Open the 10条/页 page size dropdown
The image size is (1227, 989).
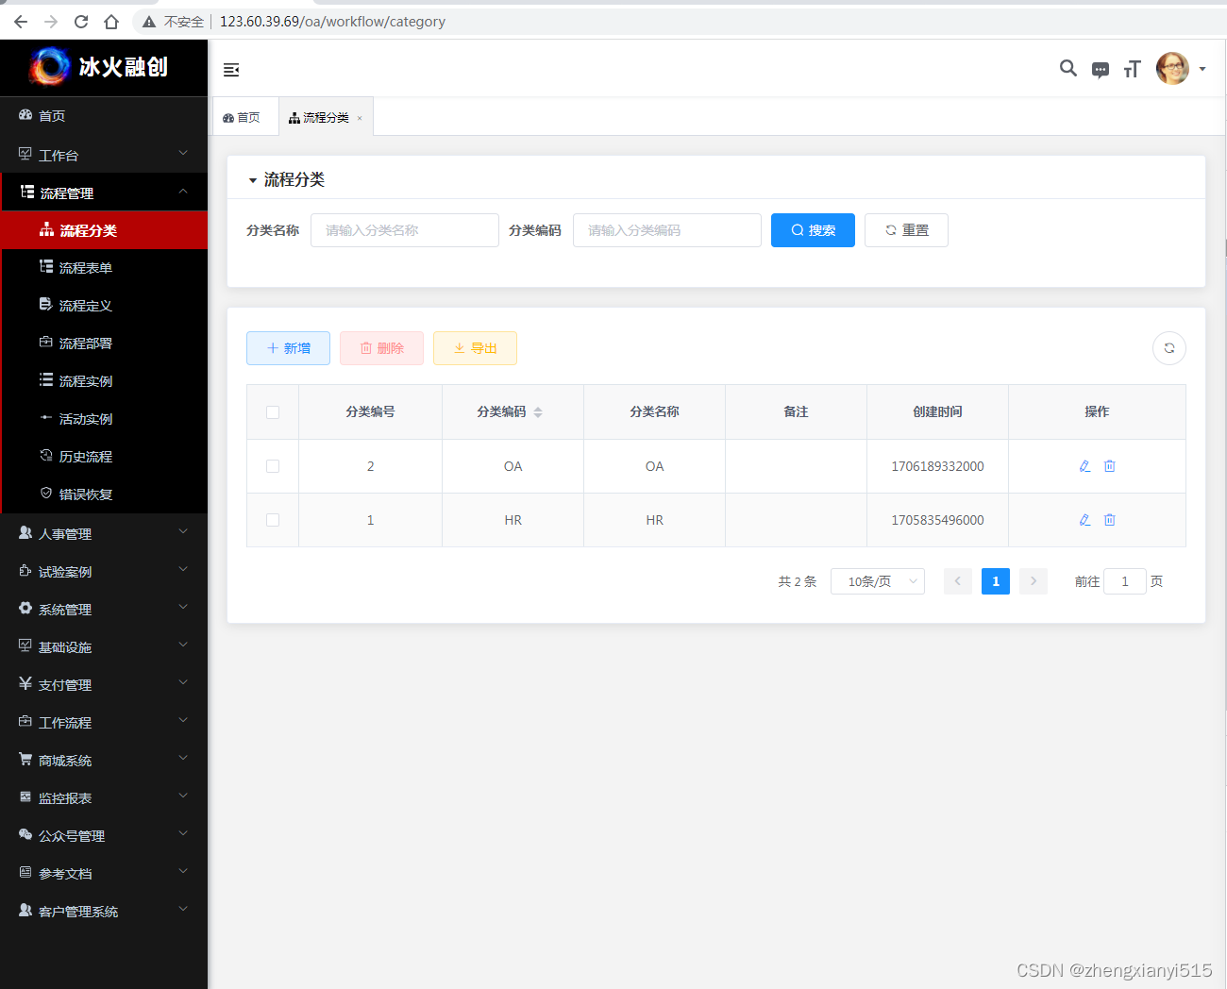pyautogui.click(x=878, y=581)
